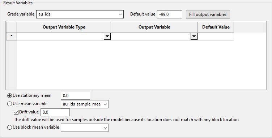Select the new row asterisk header
The width and height of the screenshot is (272, 138).
[x=12, y=36]
